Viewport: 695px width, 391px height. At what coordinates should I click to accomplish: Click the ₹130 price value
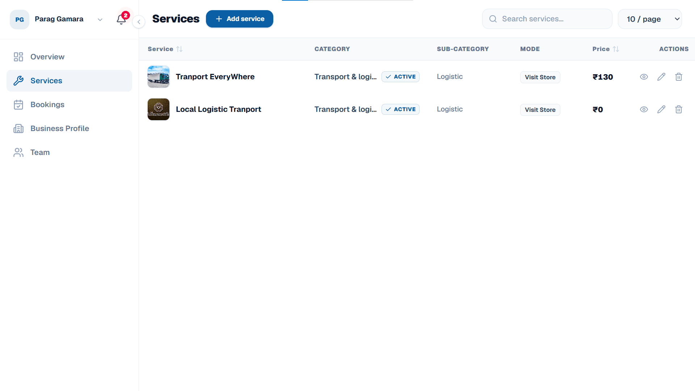point(603,77)
